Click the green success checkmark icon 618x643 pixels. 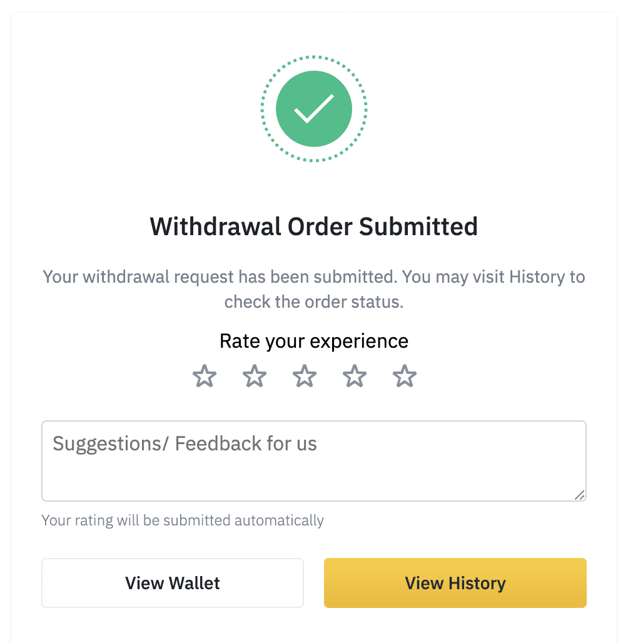[314, 109]
